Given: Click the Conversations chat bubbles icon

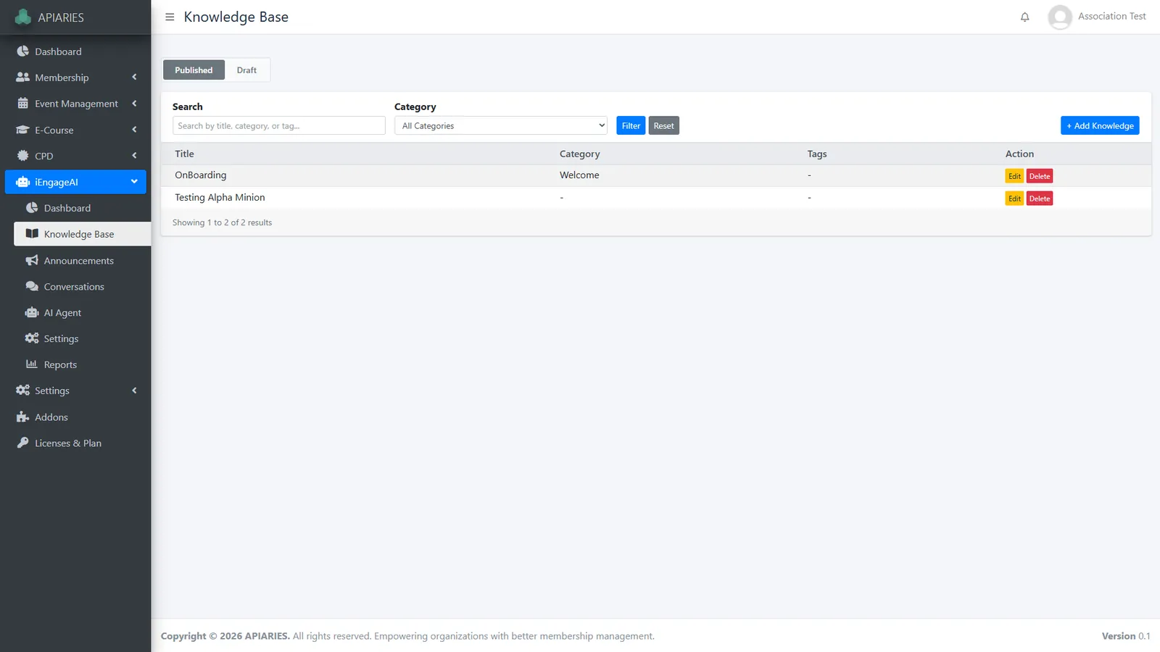Looking at the screenshot, I should (32, 286).
